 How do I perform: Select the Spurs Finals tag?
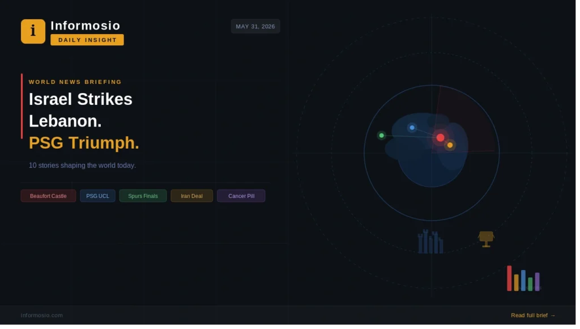click(x=143, y=197)
